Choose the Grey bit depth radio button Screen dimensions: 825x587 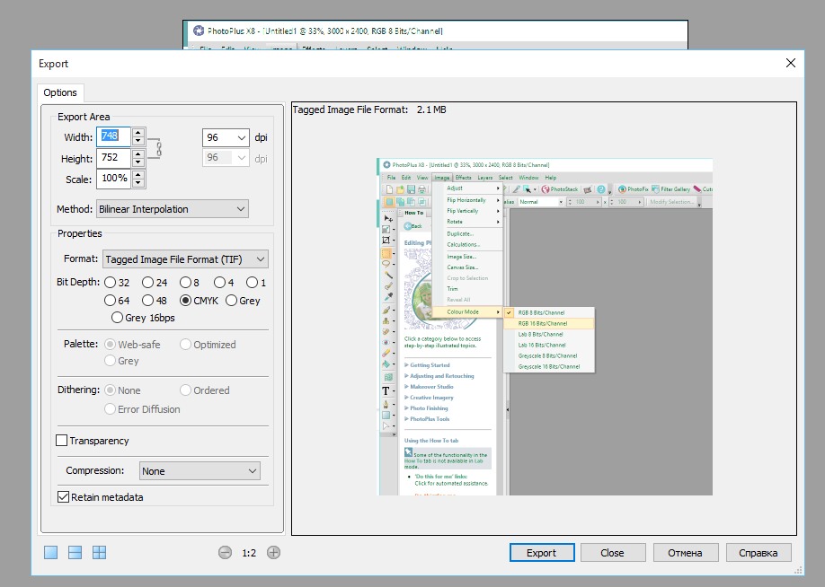tap(243, 301)
